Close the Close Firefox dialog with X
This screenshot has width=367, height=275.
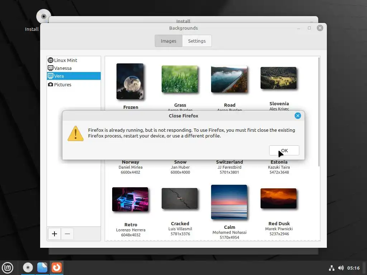297,116
